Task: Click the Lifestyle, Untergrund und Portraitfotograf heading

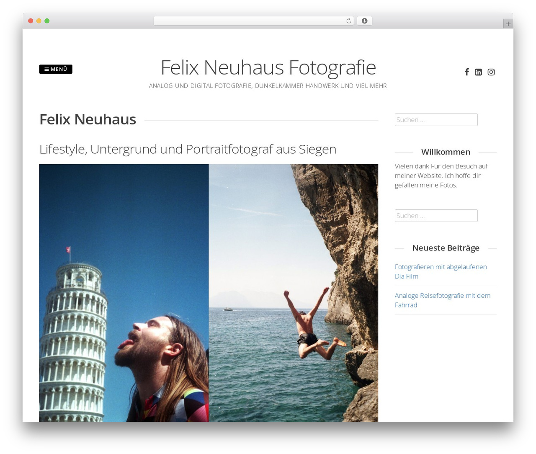Action: coord(188,149)
